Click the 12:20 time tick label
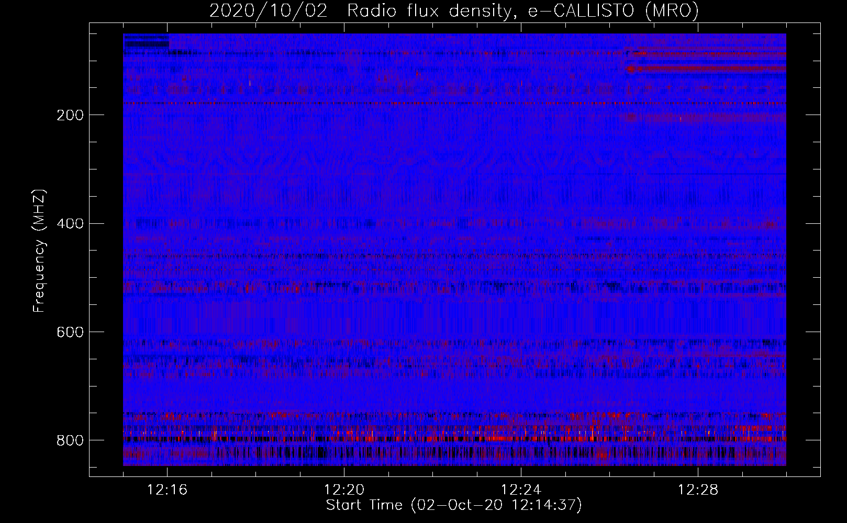Screen dimensions: 847x523 344,490
